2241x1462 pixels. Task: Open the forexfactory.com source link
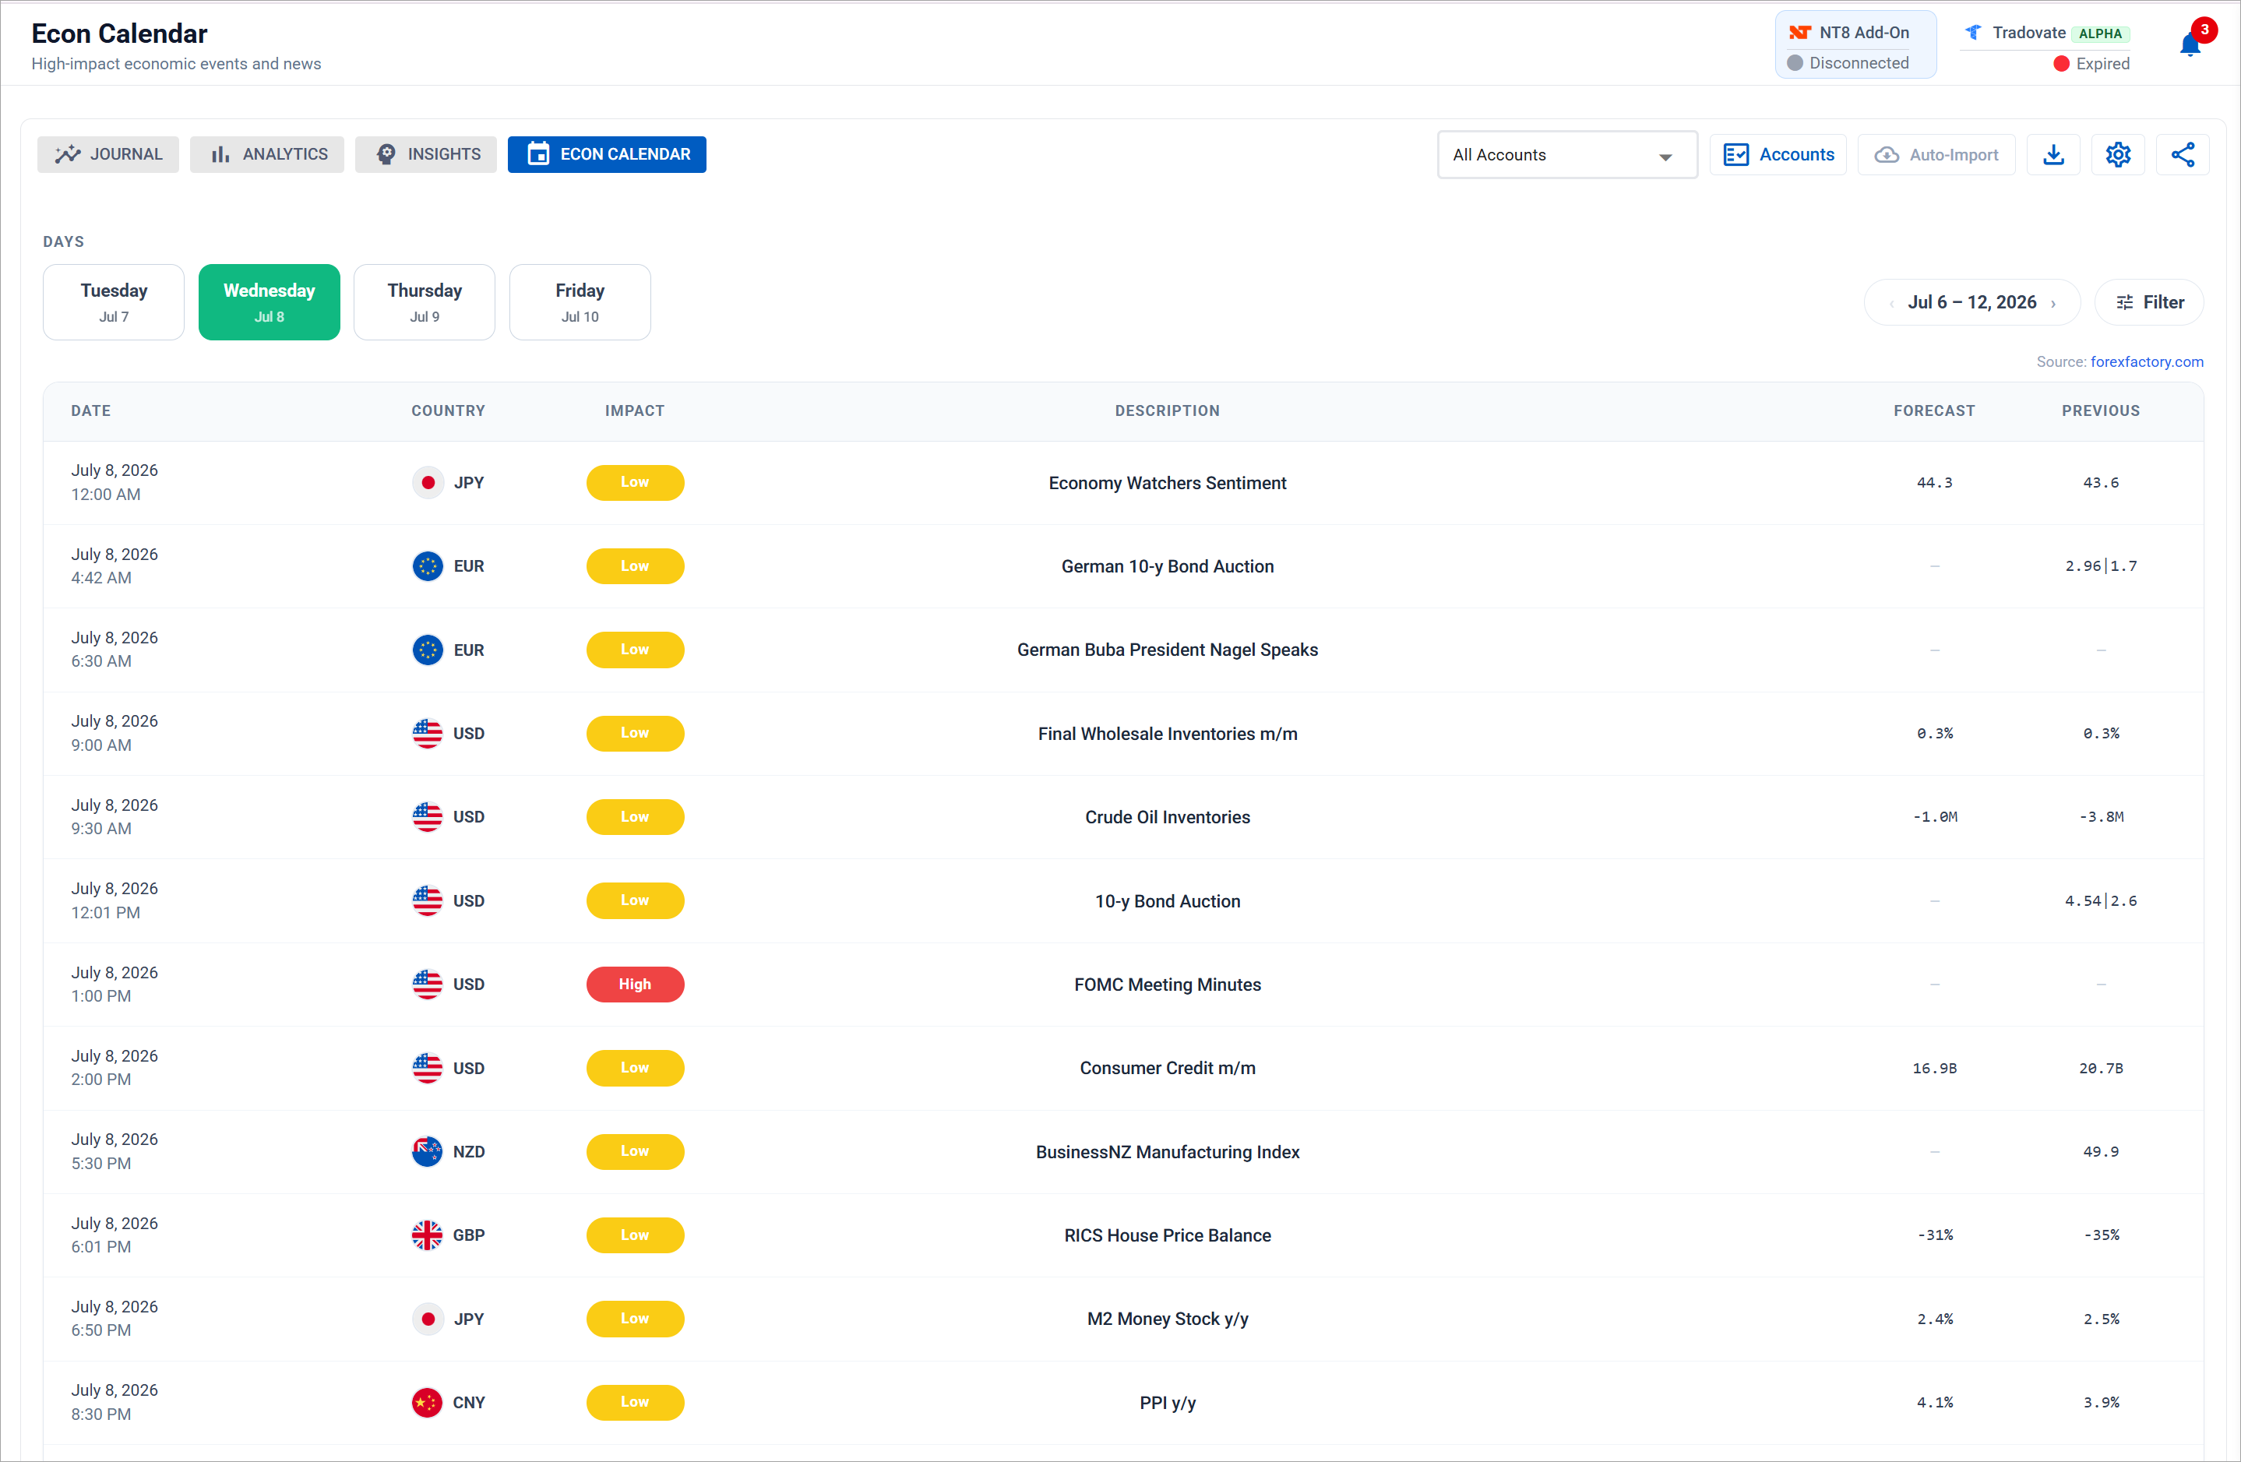2146,362
